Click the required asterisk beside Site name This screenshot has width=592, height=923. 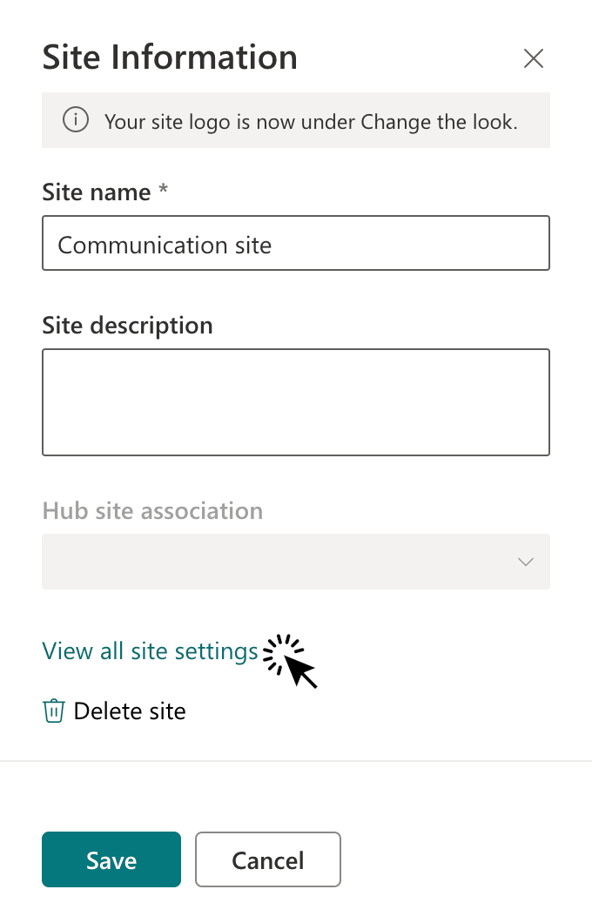[x=163, y=189]
